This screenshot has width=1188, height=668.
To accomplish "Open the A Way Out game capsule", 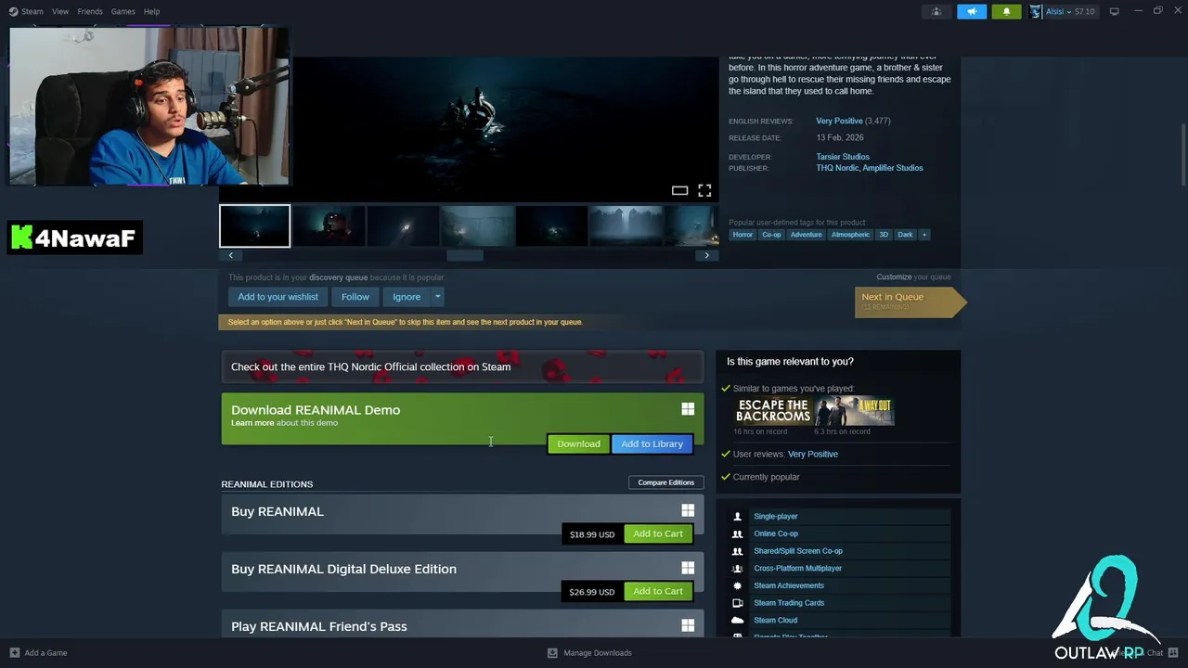I will (x=855, y=411).
